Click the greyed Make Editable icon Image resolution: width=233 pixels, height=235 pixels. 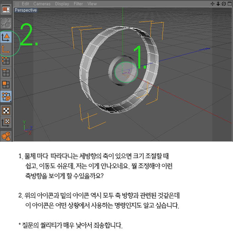pyautogui.click(x=6, y=23)
